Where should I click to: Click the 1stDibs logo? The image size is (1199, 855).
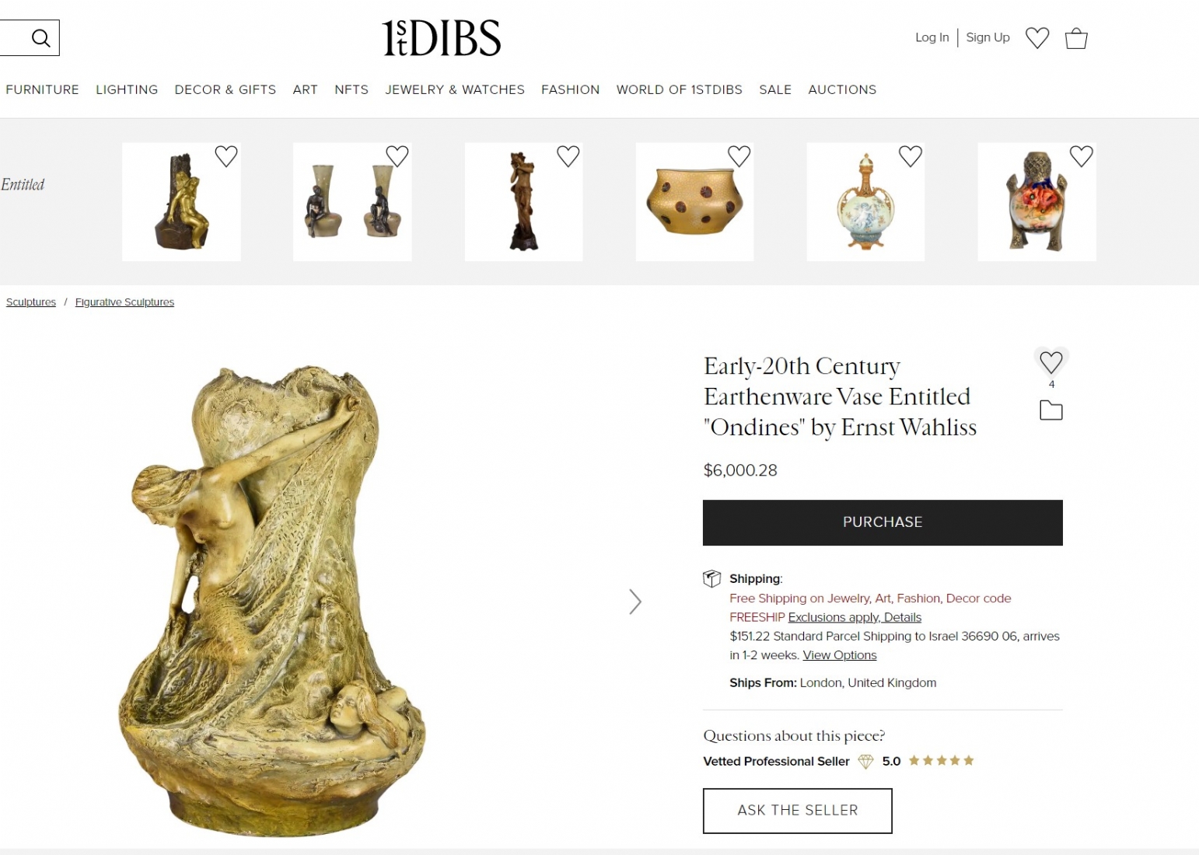pos(441,38)
